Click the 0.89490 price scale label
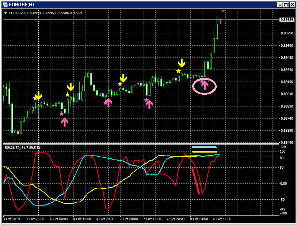The width and height of the screenshot is (297, 225). (287, 58)
